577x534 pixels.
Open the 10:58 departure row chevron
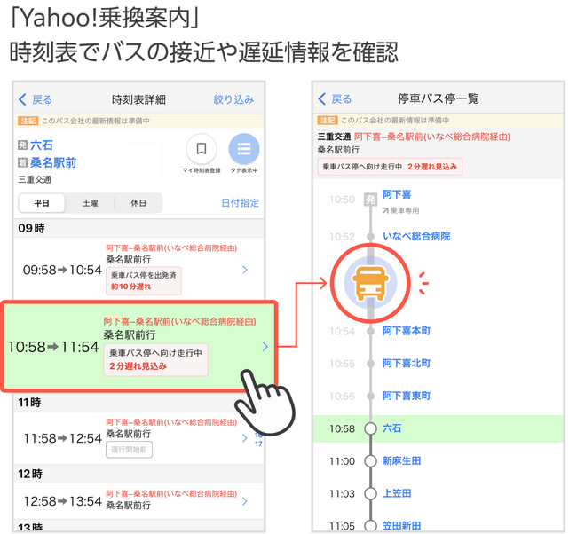265,347
